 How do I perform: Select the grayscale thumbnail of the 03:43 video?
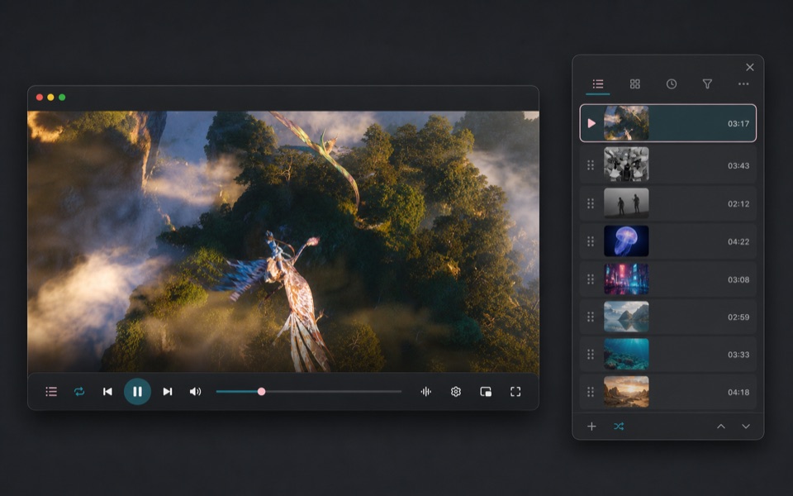pos(626,164)
